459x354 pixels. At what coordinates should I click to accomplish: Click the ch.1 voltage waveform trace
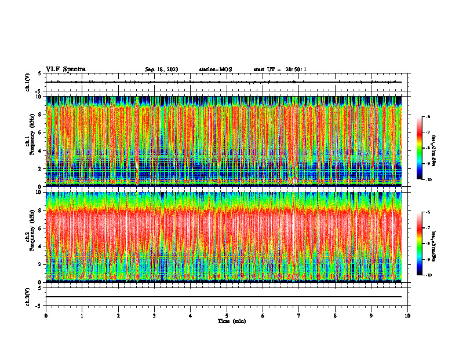[224, 82]
